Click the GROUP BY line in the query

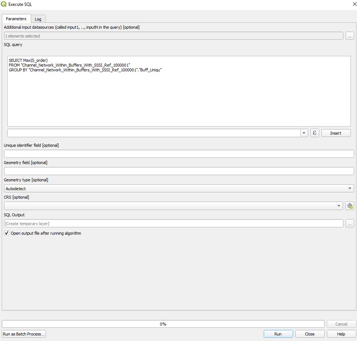point(85,70)
